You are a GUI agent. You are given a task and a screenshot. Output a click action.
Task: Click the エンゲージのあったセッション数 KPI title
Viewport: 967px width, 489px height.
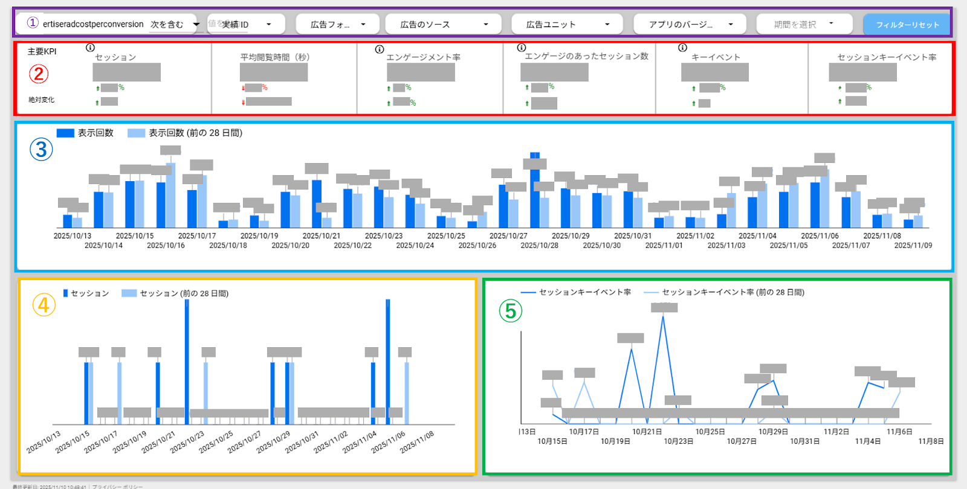click(586, 56)
